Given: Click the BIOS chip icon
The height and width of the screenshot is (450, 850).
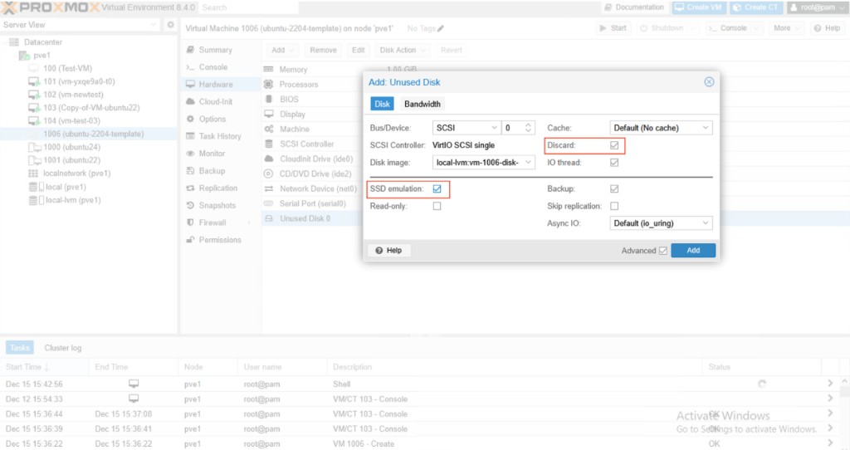Looking at the screenshot, I should (268, 100).
